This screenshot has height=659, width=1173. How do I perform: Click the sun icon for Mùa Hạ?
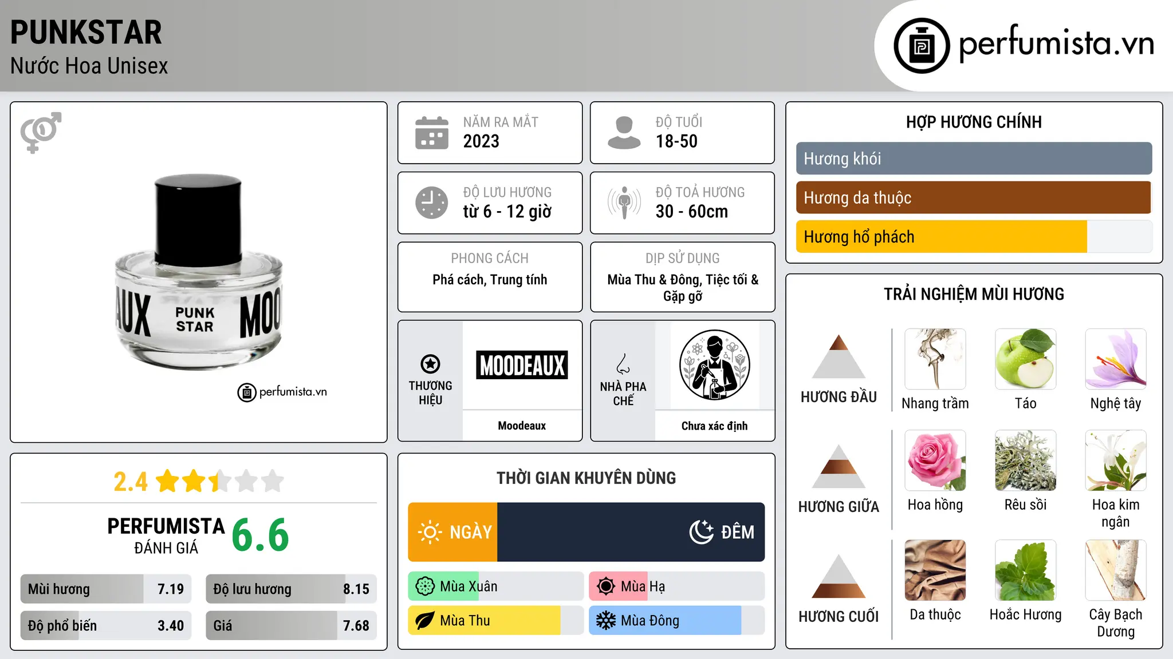605,586
